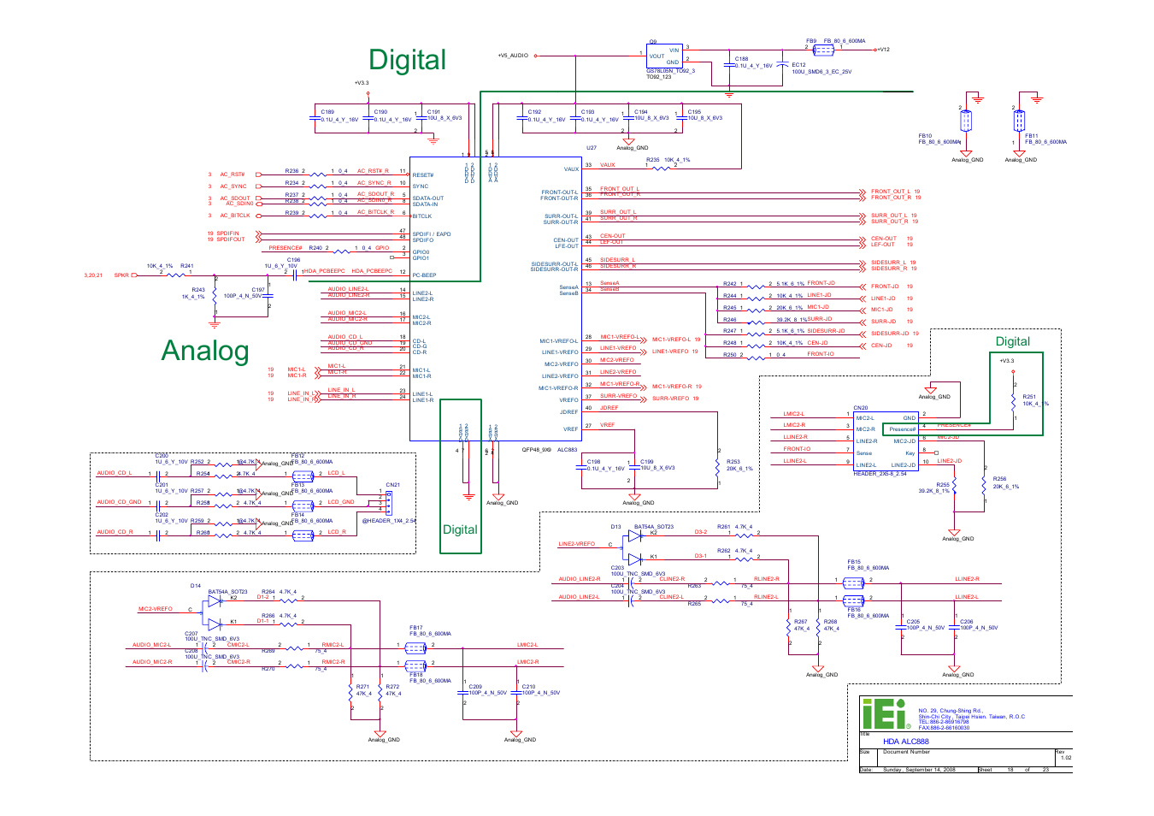Viewport: 1154px width, 816px height.
Task: Select the R253 20K resistor symbol
Action: [x=717, y=466]
